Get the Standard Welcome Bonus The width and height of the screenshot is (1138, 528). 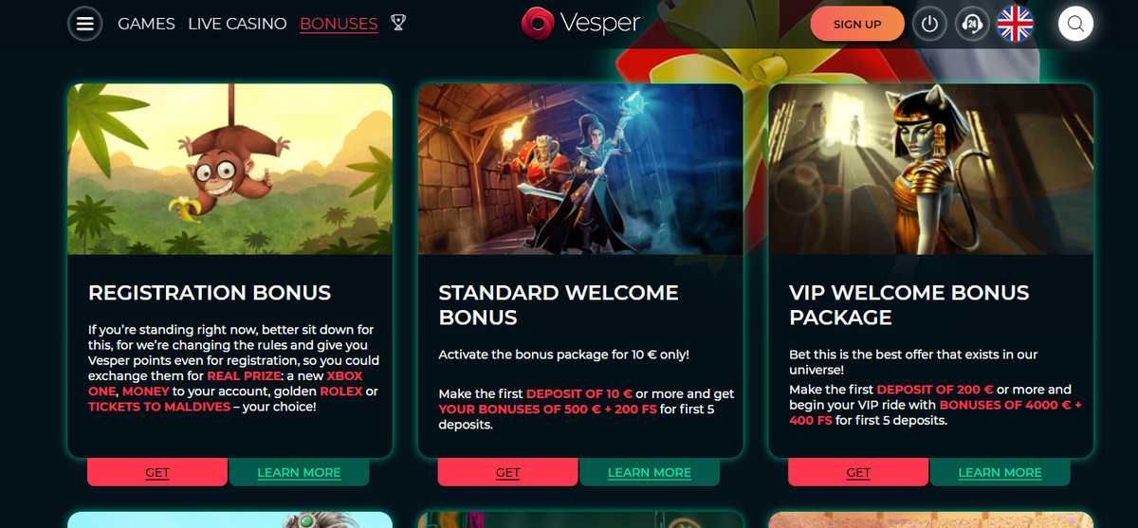click(x=508, y=472)
